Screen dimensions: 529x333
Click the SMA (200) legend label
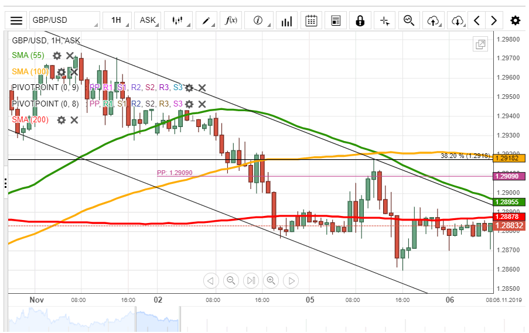click(x=30, y=119)
